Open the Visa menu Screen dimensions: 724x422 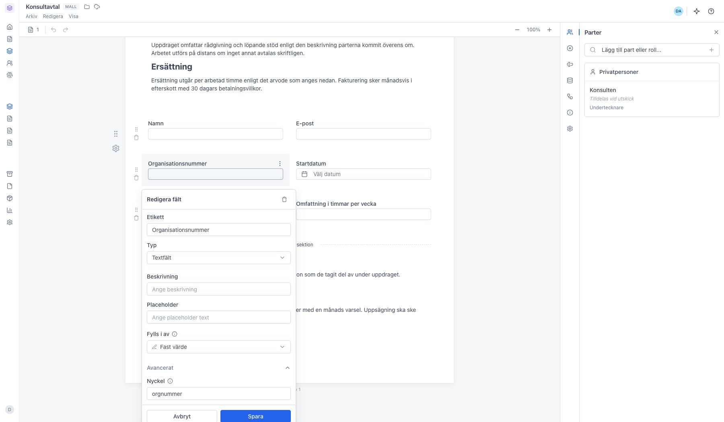tap(74, 16)
